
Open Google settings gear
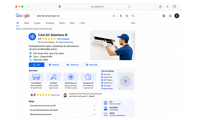tap(164, 16)
